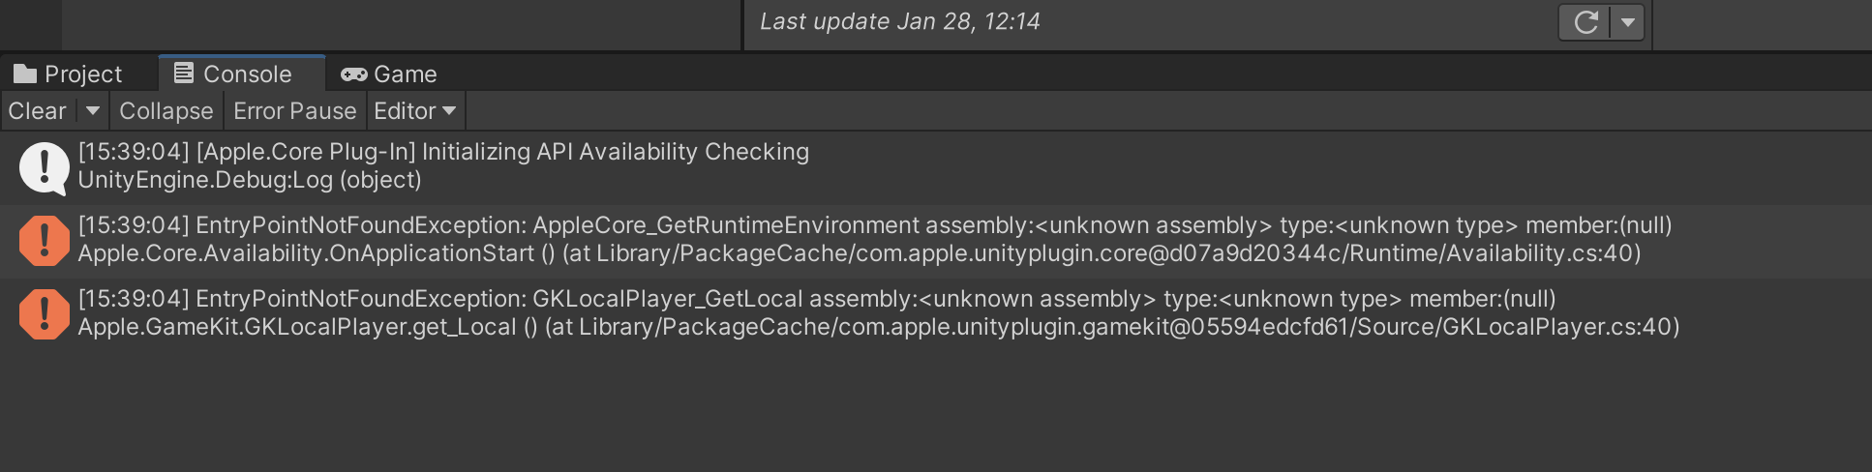Viewport: 1872px width, 472px height.
Task: Open the dropdown arrow beside the refresh button
Action: 1628,22
